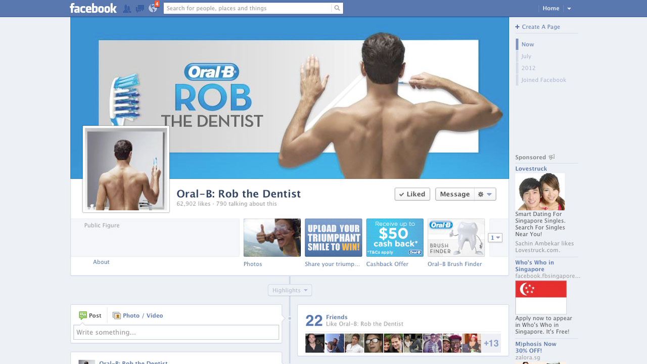Select the Post tab in composer
The width and height of the screenshot is (647, 364).
(x=90, y=315)
